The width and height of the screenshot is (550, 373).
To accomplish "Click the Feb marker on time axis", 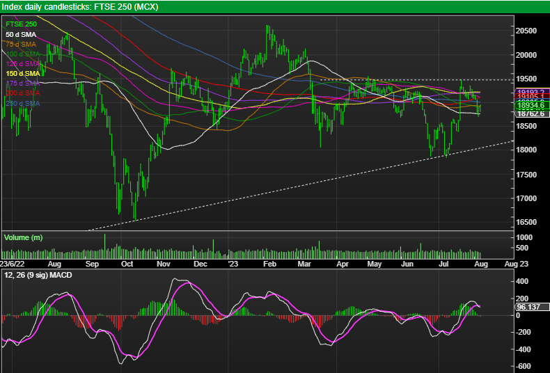I will coord(269,264).
